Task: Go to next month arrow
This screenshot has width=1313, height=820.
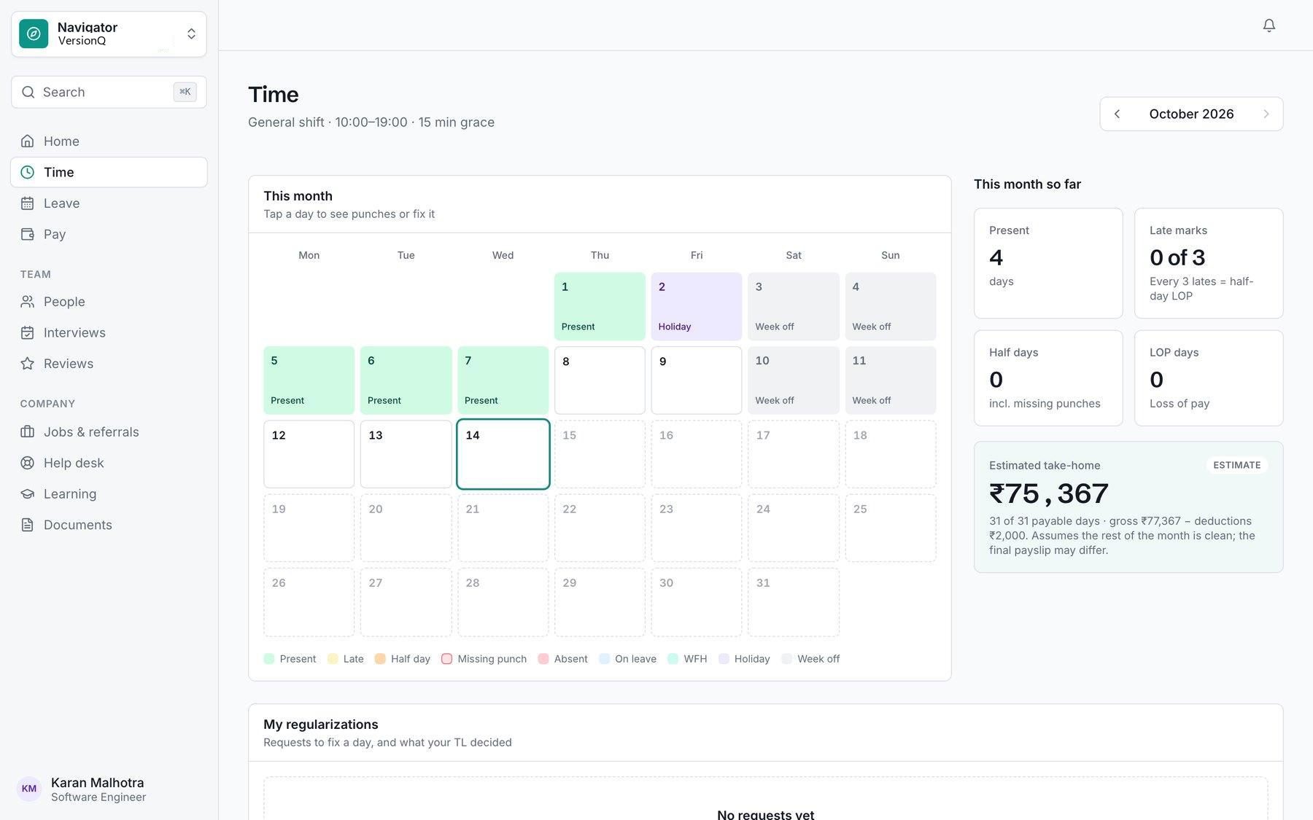Action: 1266,114
